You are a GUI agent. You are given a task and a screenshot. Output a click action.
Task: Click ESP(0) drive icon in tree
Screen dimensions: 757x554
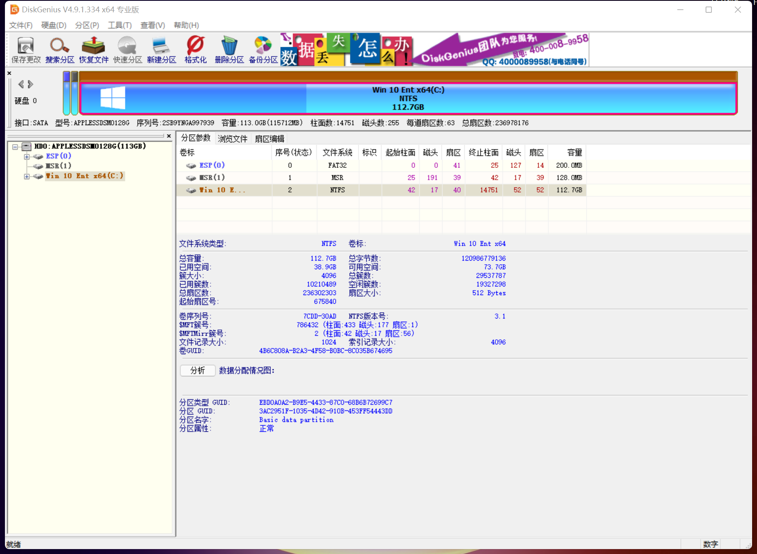(x=38, y=156)
